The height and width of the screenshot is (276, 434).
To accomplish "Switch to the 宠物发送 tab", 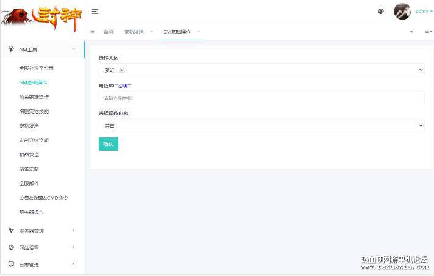I will tap(134, 32).
